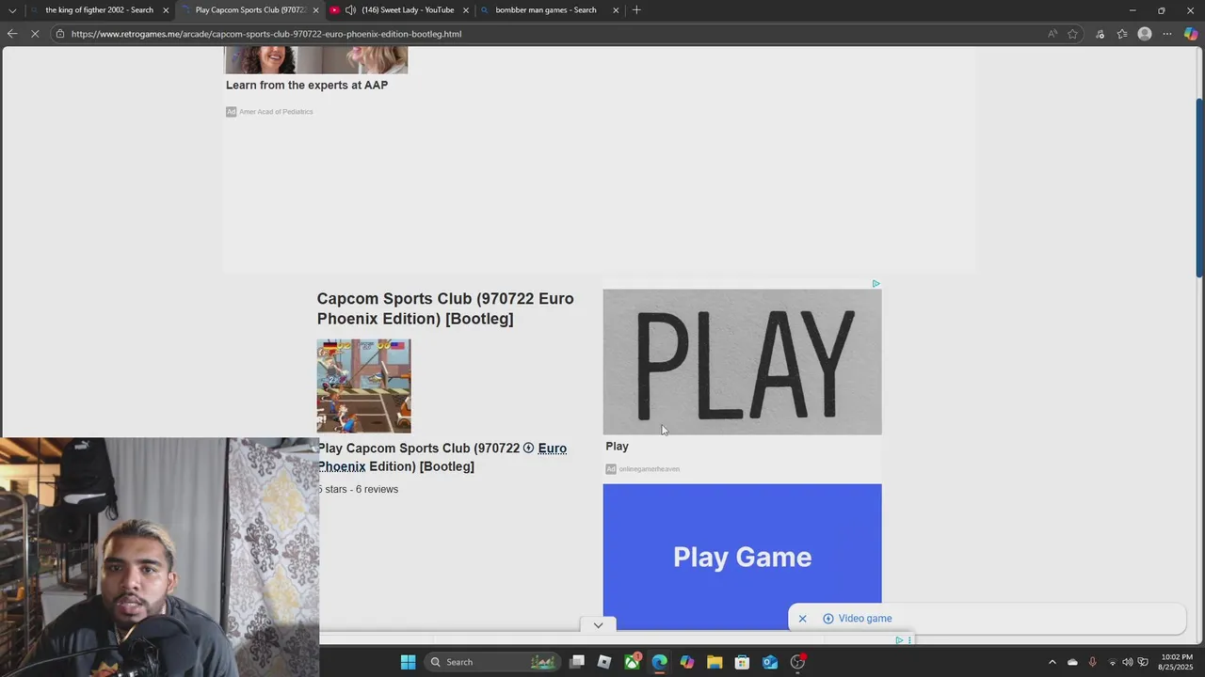Open the Copilot sidebar icon

[x=1191, y=34]
